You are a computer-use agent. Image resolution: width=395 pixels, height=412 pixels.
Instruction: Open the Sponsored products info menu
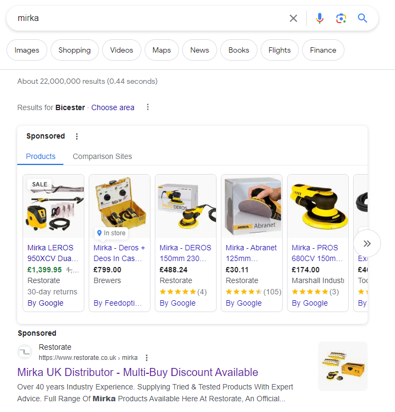pos(77,136)
